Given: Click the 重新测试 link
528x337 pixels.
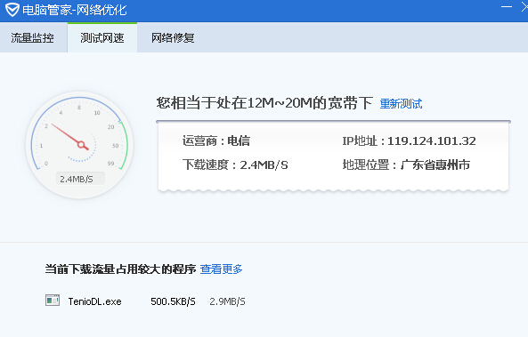Looking at the screenshot, I should point(401,103).
